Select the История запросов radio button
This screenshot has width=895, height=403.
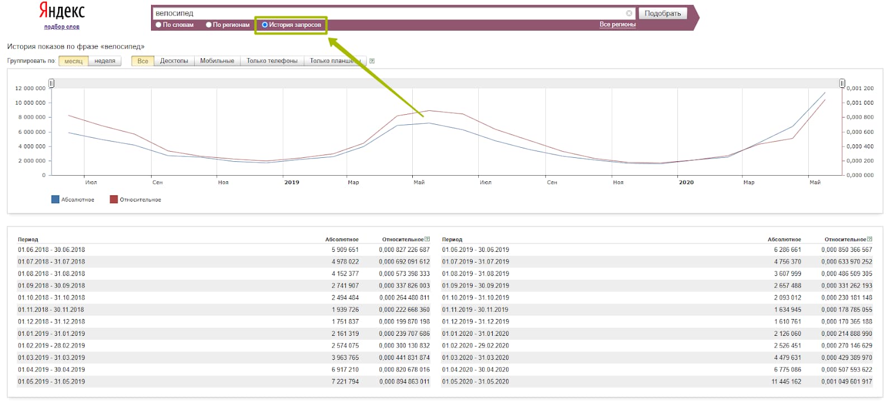click(265, 25)
